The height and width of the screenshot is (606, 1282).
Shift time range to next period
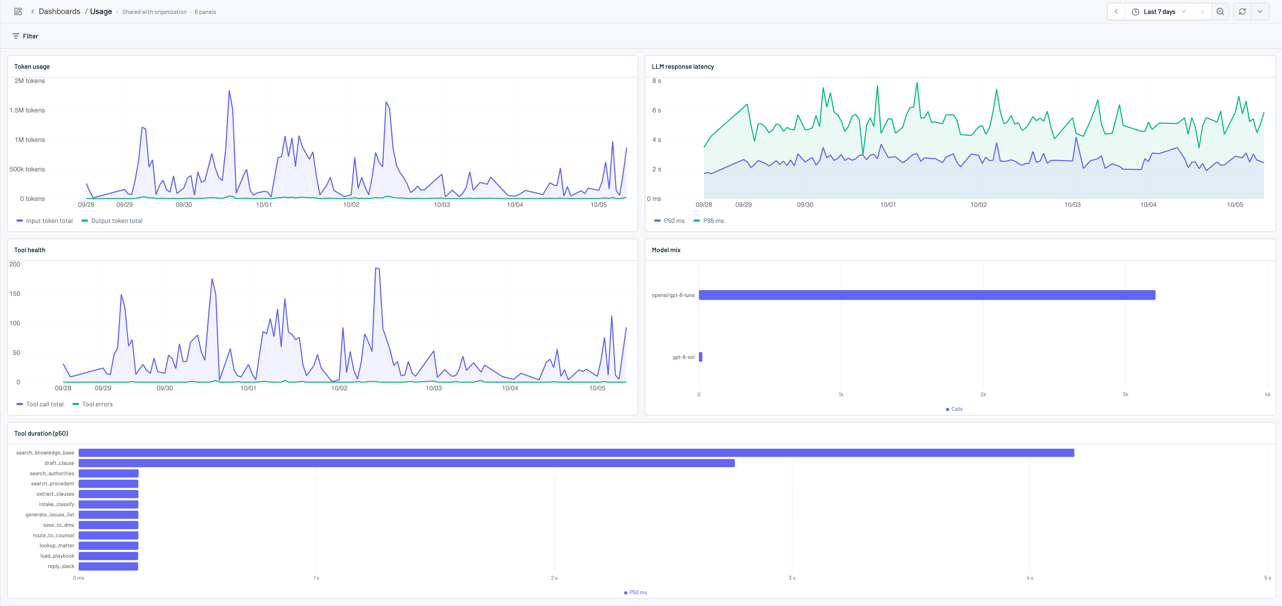tap(1202, 11)
